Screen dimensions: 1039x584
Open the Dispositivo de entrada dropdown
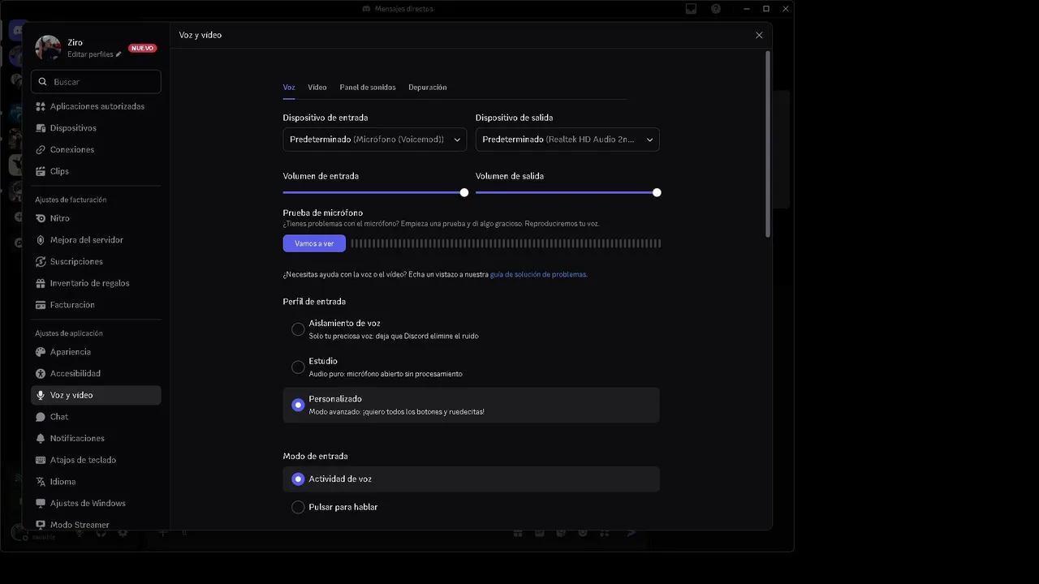coord(375,140)
